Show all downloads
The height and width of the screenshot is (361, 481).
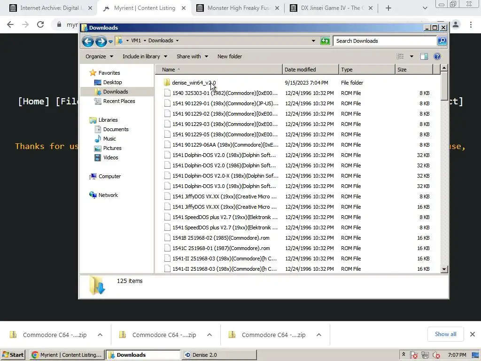click(445, 334)
